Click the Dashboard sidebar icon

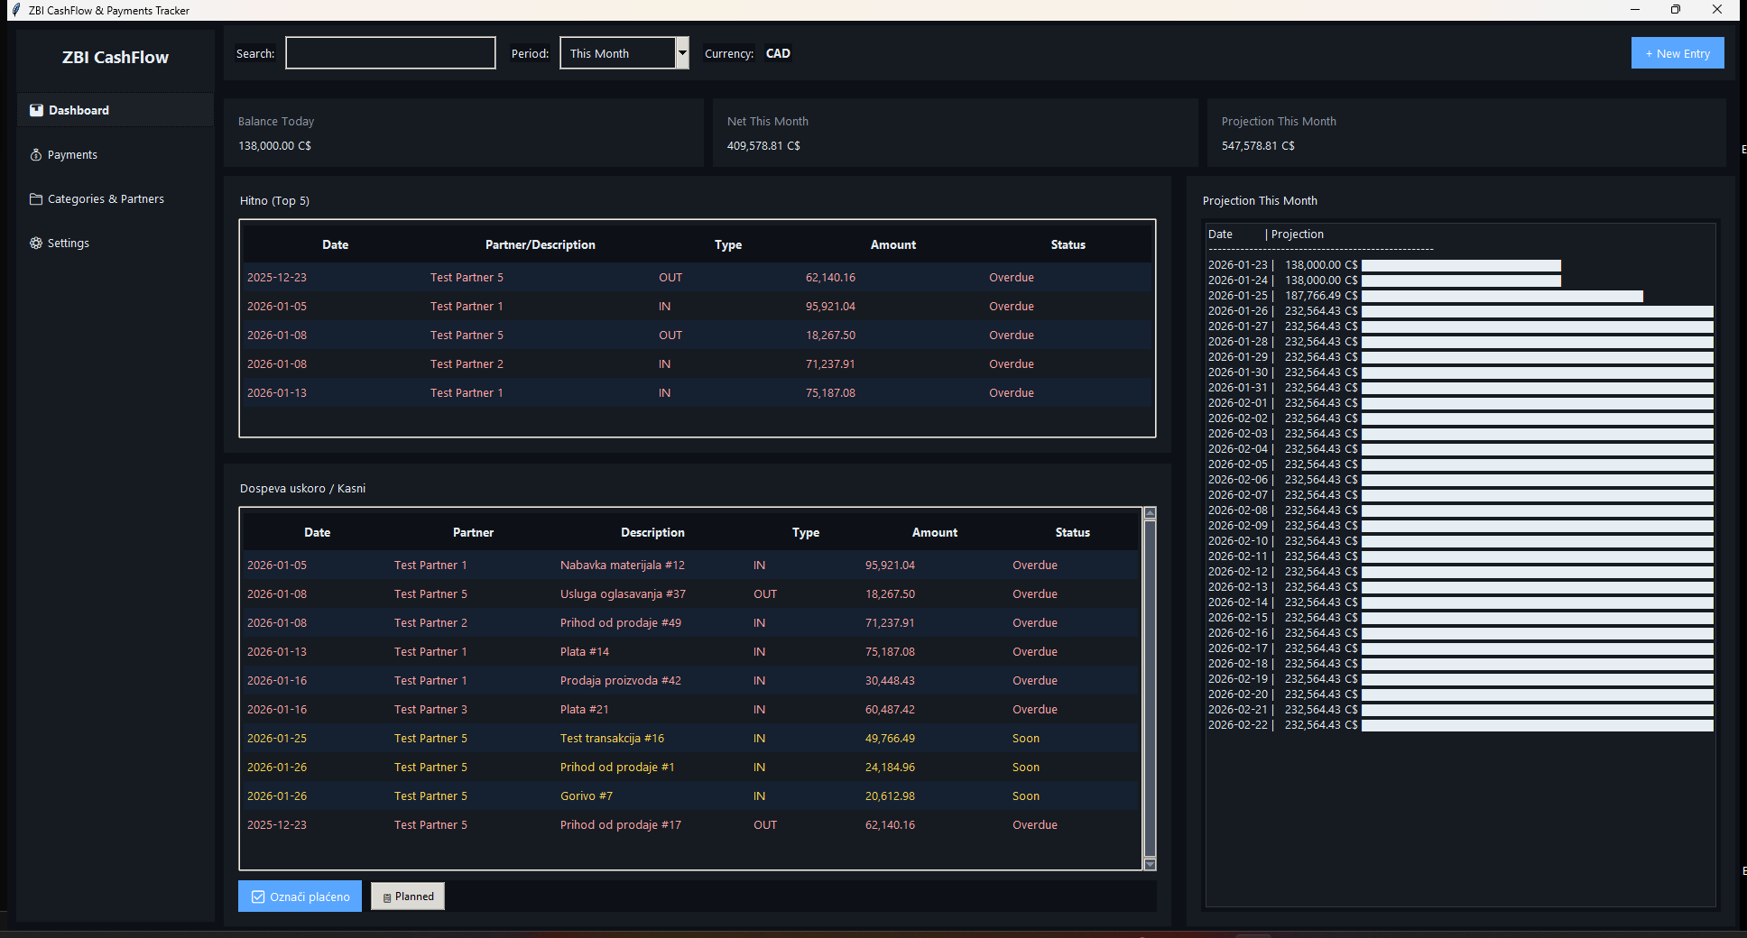click(36, 110)
